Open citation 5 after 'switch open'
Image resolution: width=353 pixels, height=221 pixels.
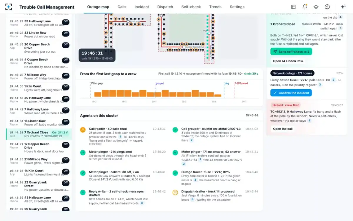[x=340, y=28]
